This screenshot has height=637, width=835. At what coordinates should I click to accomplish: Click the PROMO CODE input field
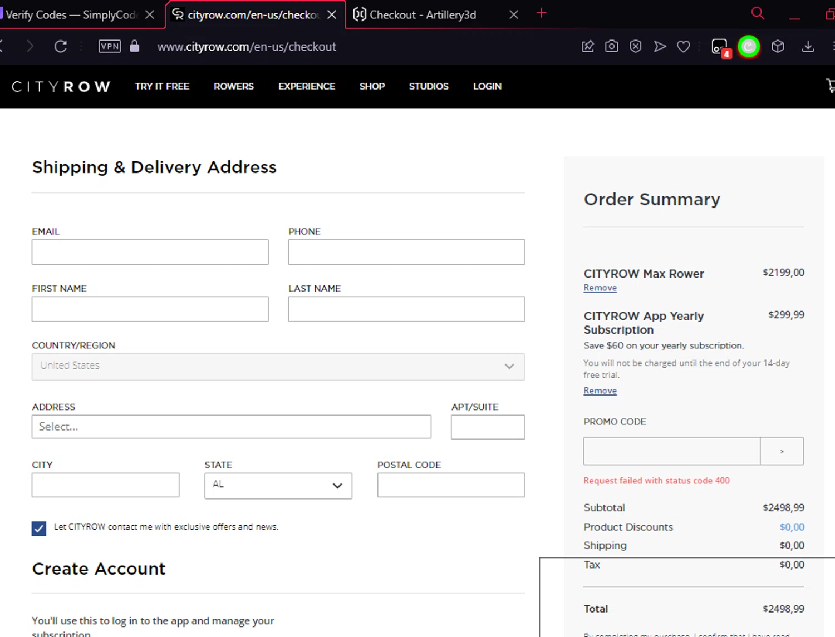(672, 451)
